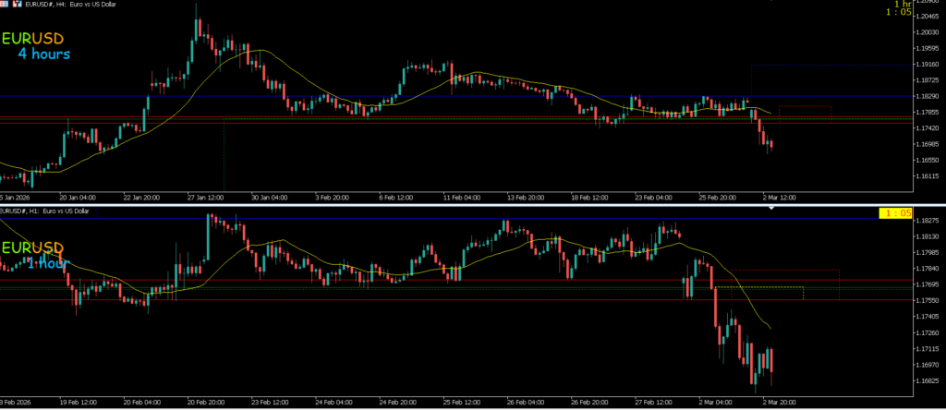Click the one-click trading icon in H4 chart corner
946x410 pixels.
(5, 6)
